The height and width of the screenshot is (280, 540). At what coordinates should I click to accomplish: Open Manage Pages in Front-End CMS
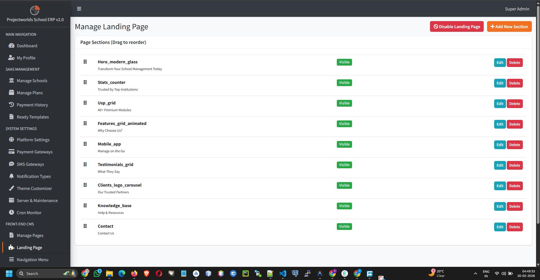30,235
